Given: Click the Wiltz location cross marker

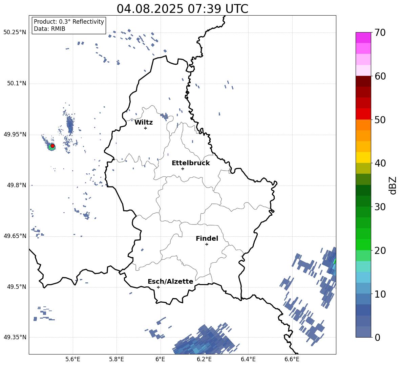Looking at the screenshot, I should (x=145, y=128).
